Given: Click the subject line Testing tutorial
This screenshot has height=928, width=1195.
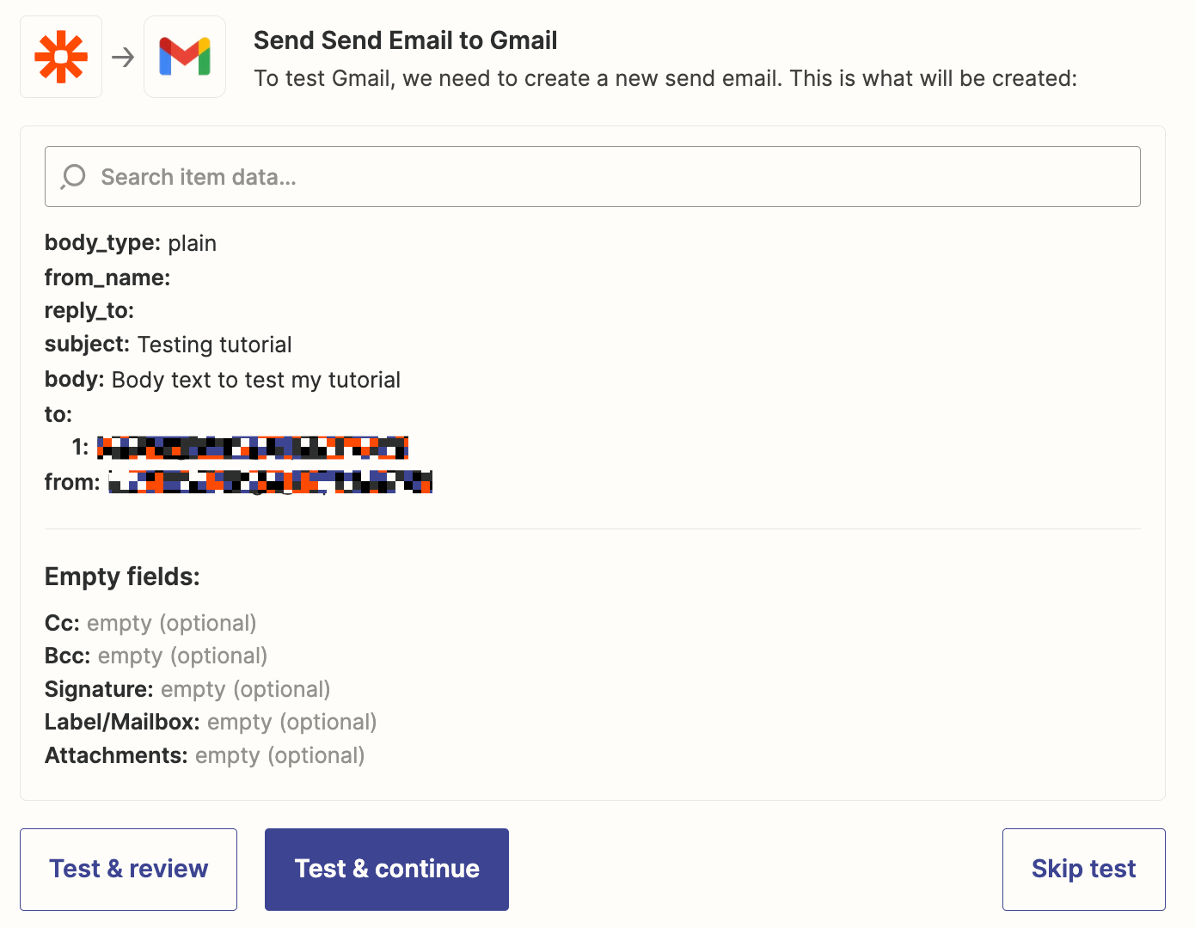Looking at the screenshot, I should 169,345.
